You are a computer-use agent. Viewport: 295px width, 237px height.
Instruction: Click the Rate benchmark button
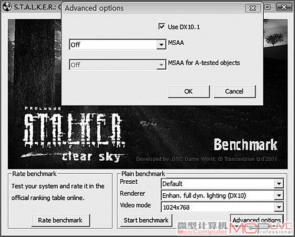pos(61,220)
